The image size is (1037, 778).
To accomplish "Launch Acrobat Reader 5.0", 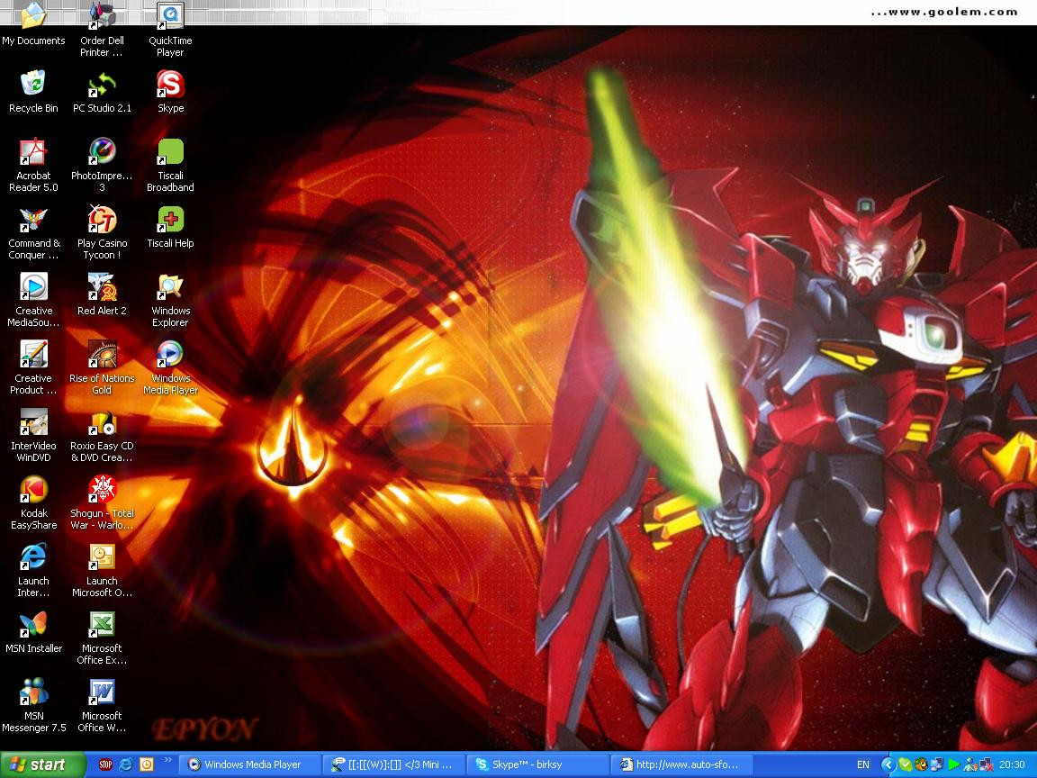I will pyautogui.click(x=33, y=165).
